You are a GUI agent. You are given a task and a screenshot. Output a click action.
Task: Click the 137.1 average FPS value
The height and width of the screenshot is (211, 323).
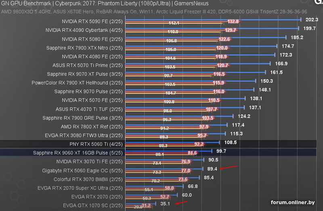255,108
